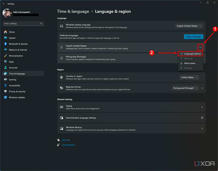Select Language options from context menu
This screenshot has height=171, width=218.
click(192, 54)
